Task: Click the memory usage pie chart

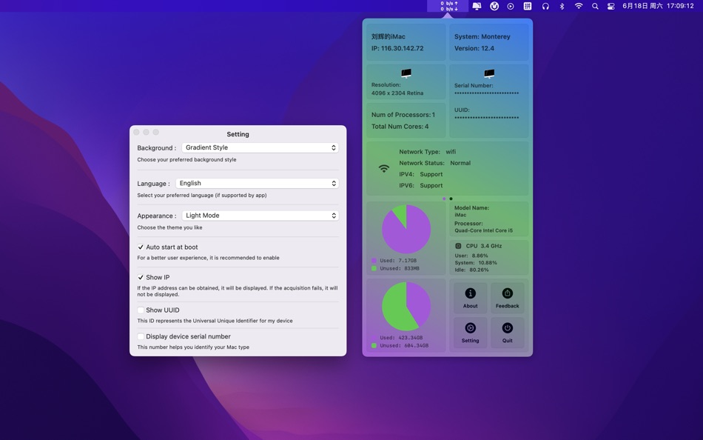Action: tap(406, 229)
